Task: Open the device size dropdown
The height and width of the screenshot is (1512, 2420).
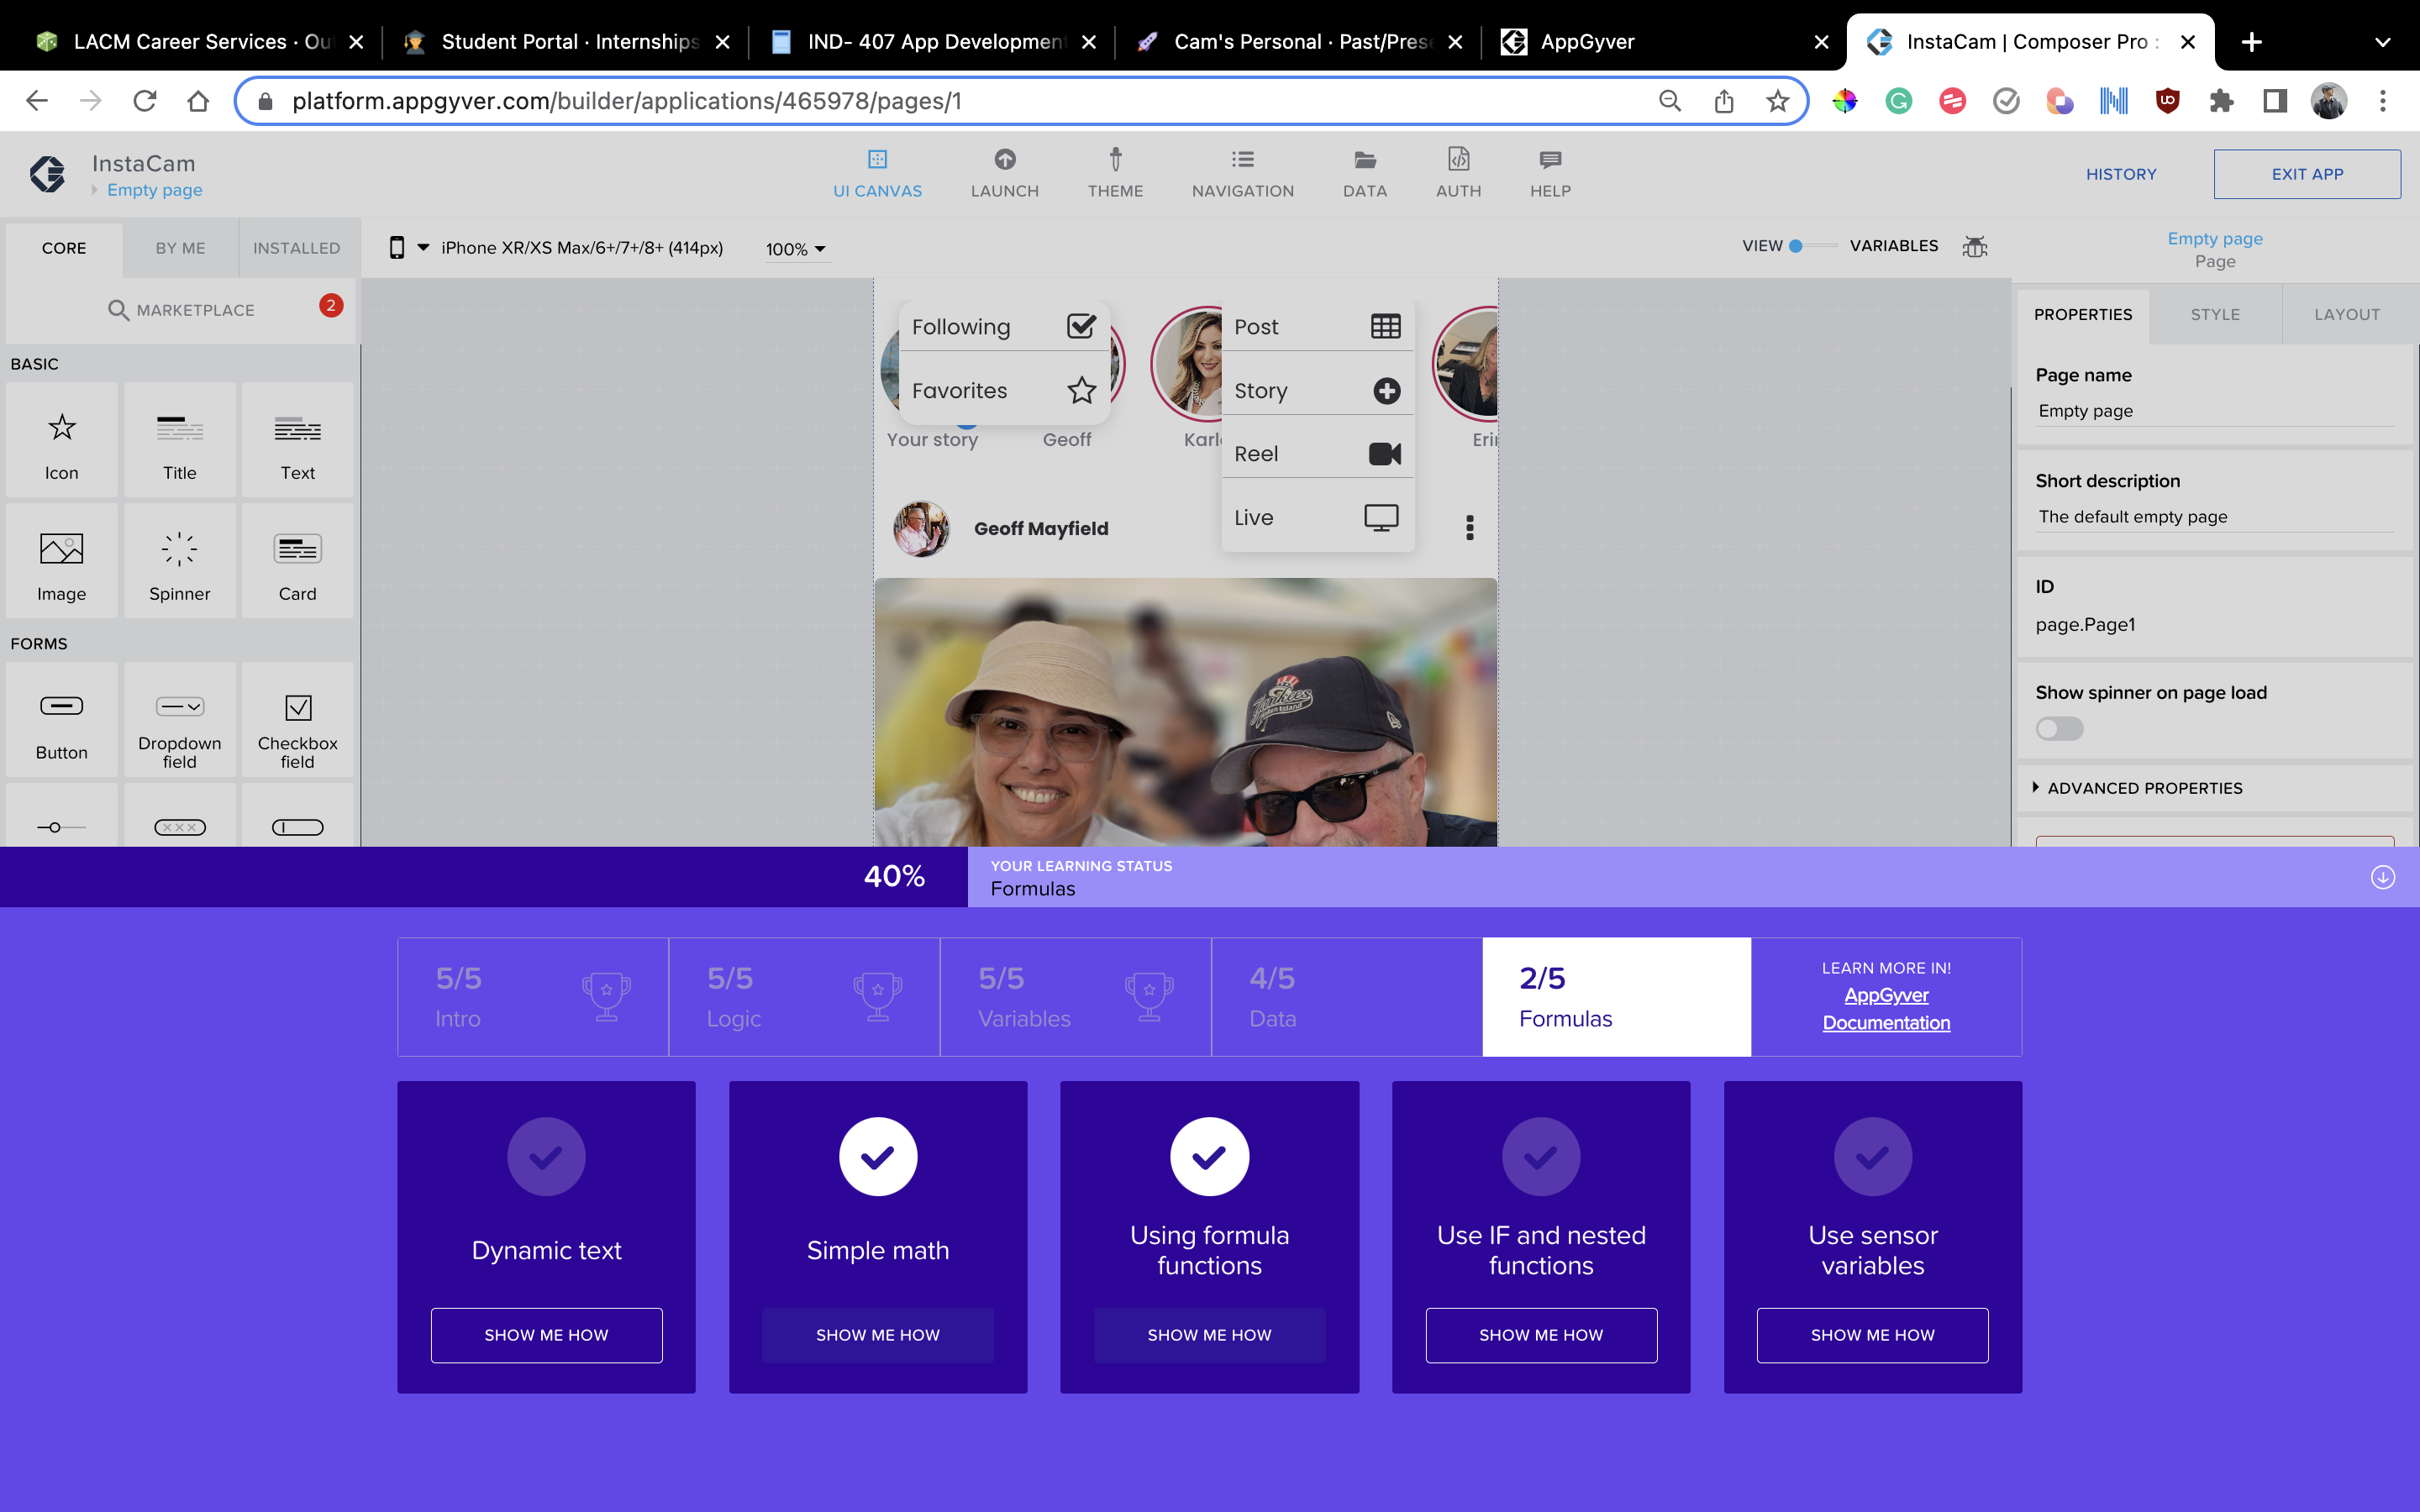Action: (422, 248)
